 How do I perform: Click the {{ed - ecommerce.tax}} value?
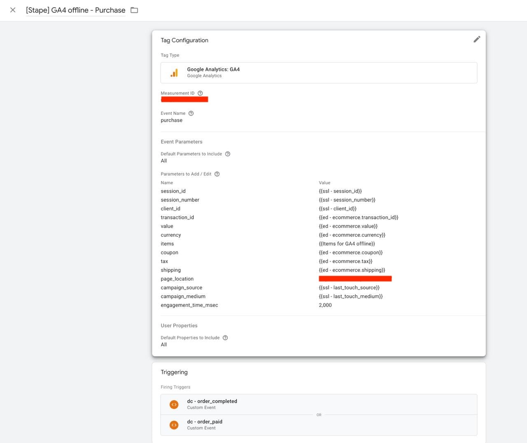click(x=345, y=262)
